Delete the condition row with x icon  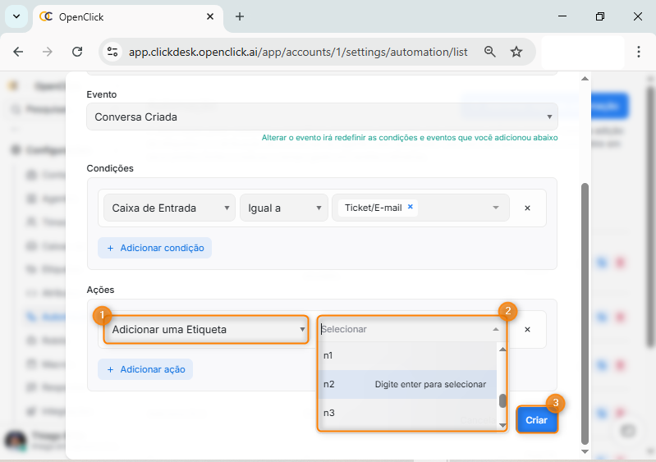click(x=527, y=208)
